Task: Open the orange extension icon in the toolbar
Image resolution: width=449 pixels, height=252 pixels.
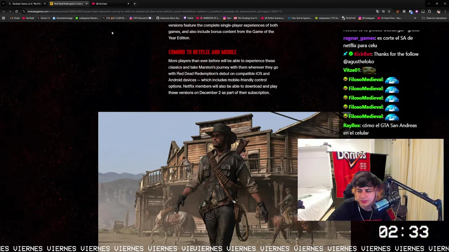Action: [x=397, y=11]
